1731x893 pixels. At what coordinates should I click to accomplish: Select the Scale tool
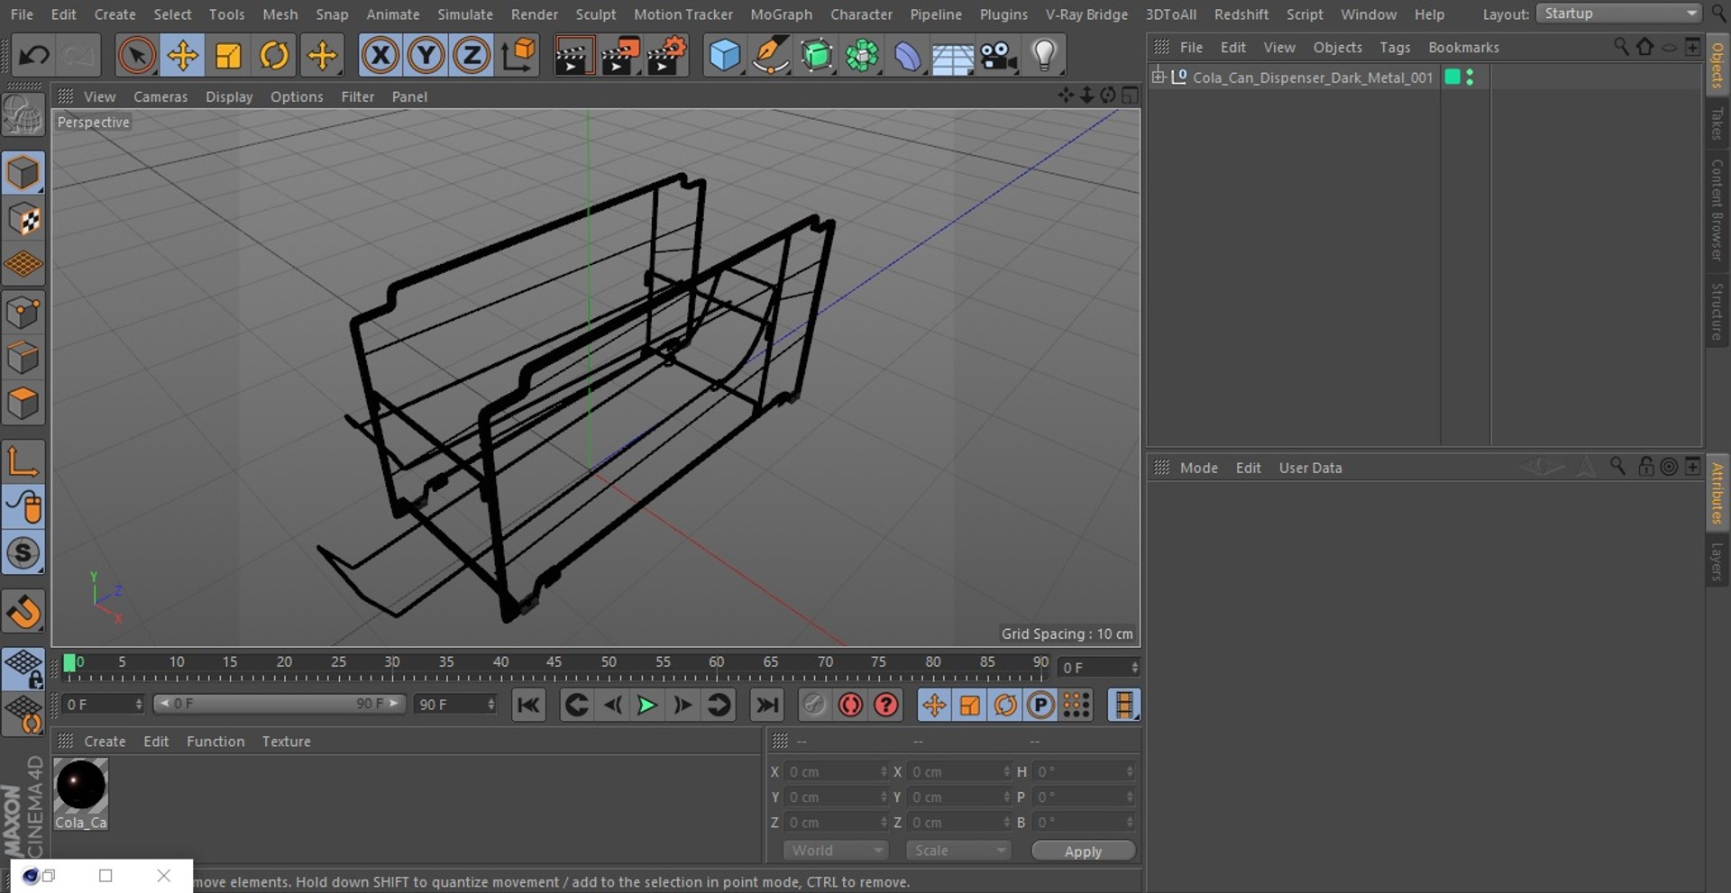pos(228,56)
